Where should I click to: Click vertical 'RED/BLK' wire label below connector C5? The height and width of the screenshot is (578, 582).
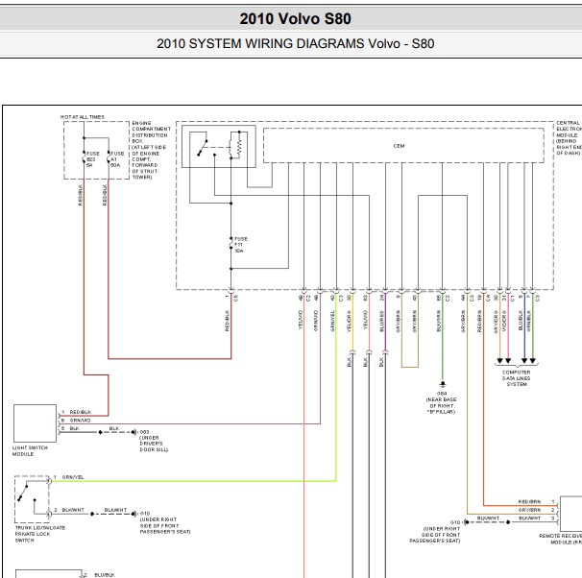(227, 321)
